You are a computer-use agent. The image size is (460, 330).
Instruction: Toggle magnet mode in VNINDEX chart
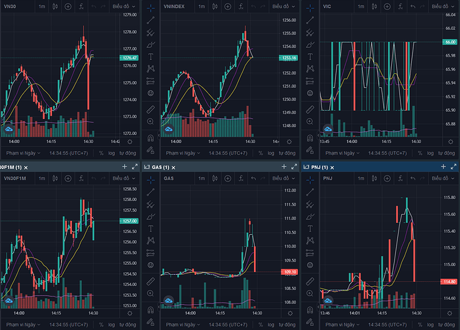coord(151,138)
